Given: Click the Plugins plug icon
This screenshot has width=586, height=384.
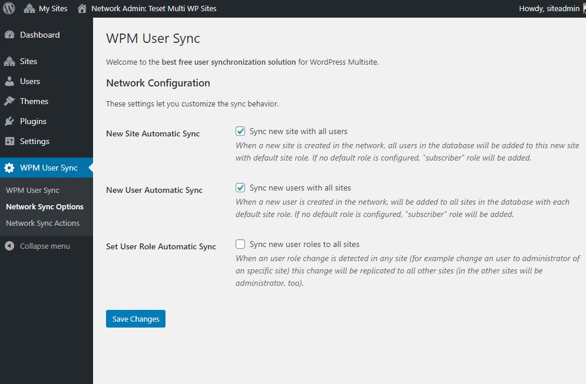Looking at the screenshot, I should point(9,121).
